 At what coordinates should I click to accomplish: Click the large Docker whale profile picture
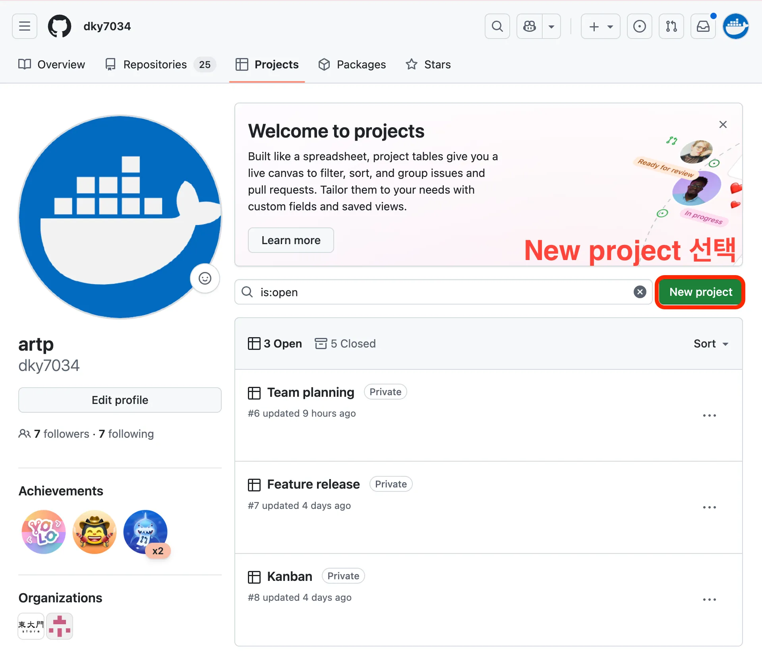(120, 217)
